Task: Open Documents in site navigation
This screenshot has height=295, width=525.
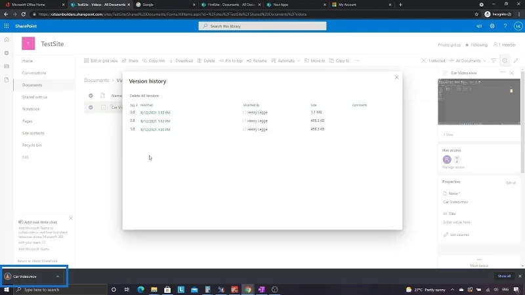Action: click(32, 85)
